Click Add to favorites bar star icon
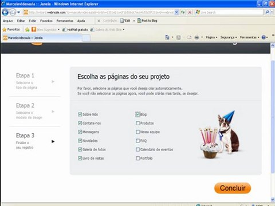This screenshot has width=275, height=206. point(27,30)
